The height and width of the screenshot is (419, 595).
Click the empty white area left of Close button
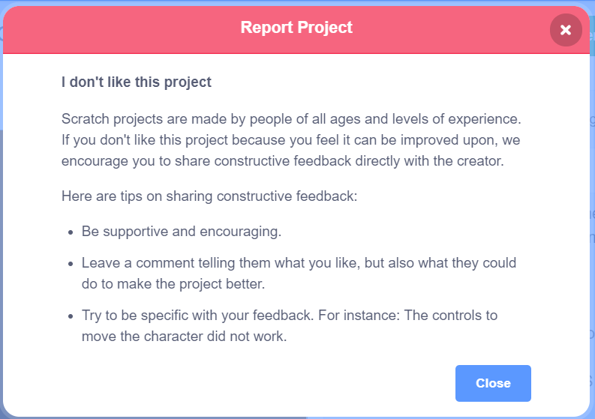263,383
